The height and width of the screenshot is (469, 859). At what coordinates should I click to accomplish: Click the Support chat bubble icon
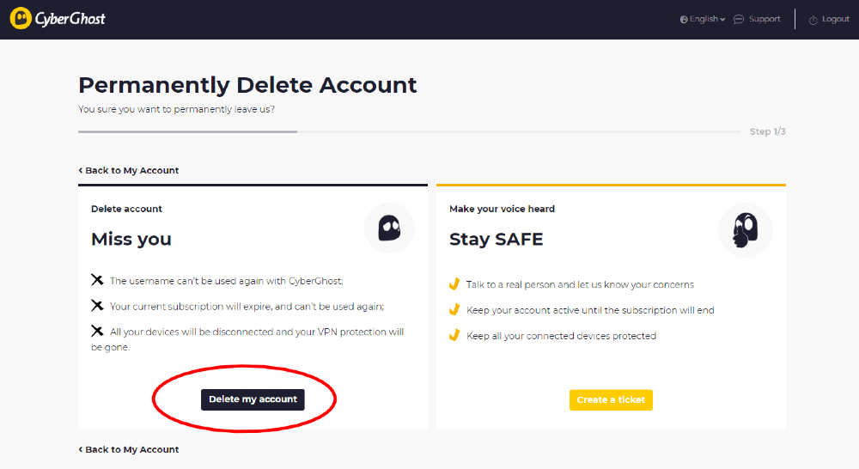coord(739,19)
